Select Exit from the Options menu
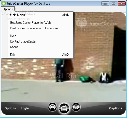The width and height of the screenshot is (127, 118). [x=37, y=55]
